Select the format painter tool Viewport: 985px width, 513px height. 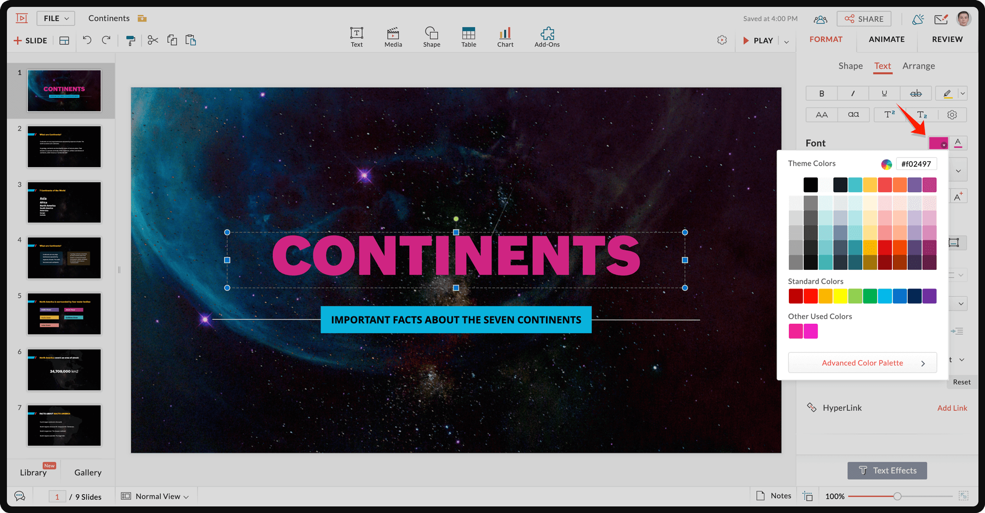click(x=130, y=40)
